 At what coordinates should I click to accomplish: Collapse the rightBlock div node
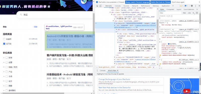tap(110, 12)
